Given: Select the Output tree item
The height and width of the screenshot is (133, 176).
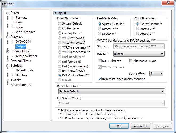Looking at the screenshot, I should tap(21, 46).
